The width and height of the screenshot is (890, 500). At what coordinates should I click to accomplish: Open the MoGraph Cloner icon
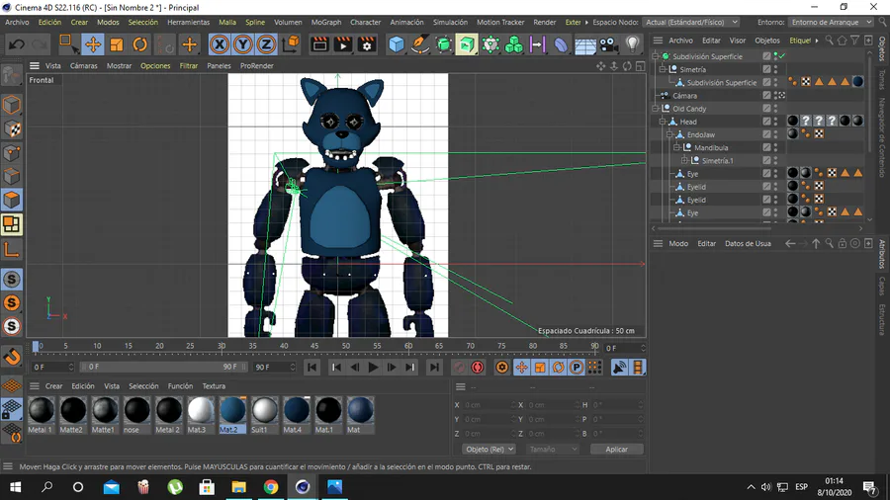pos(513,44)
